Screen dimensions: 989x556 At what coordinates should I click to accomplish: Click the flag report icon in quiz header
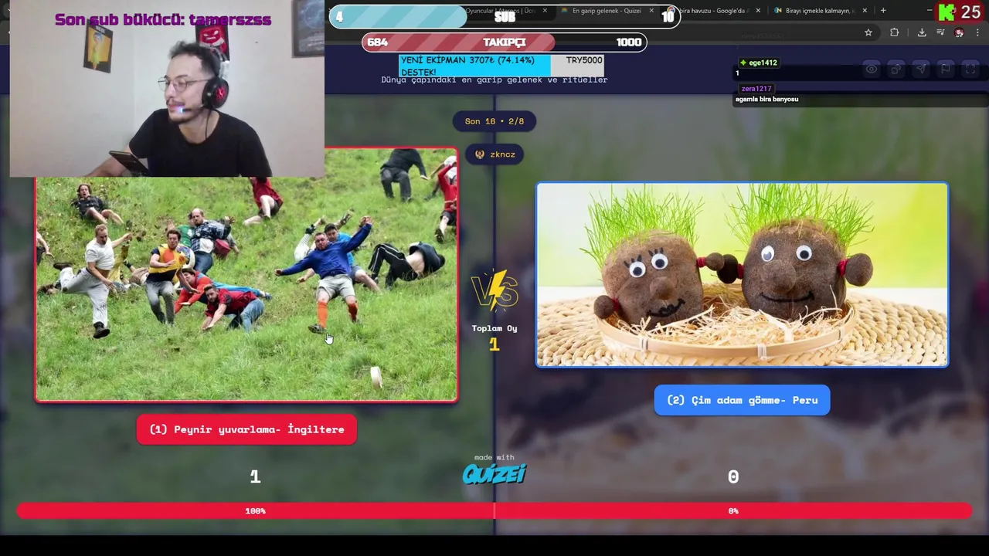tap(946, 69)
